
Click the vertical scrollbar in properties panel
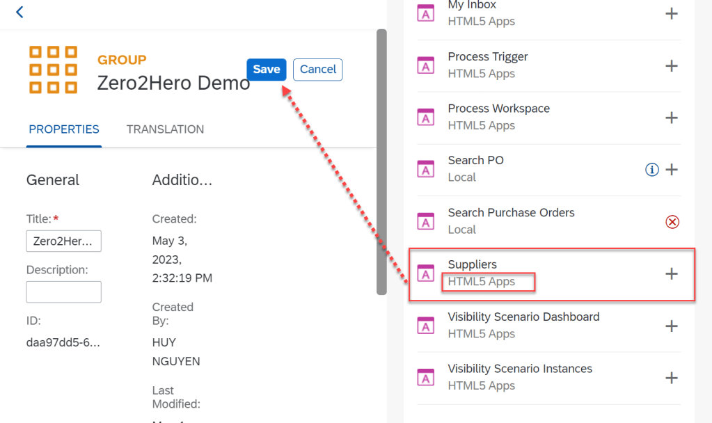(381, 160)
